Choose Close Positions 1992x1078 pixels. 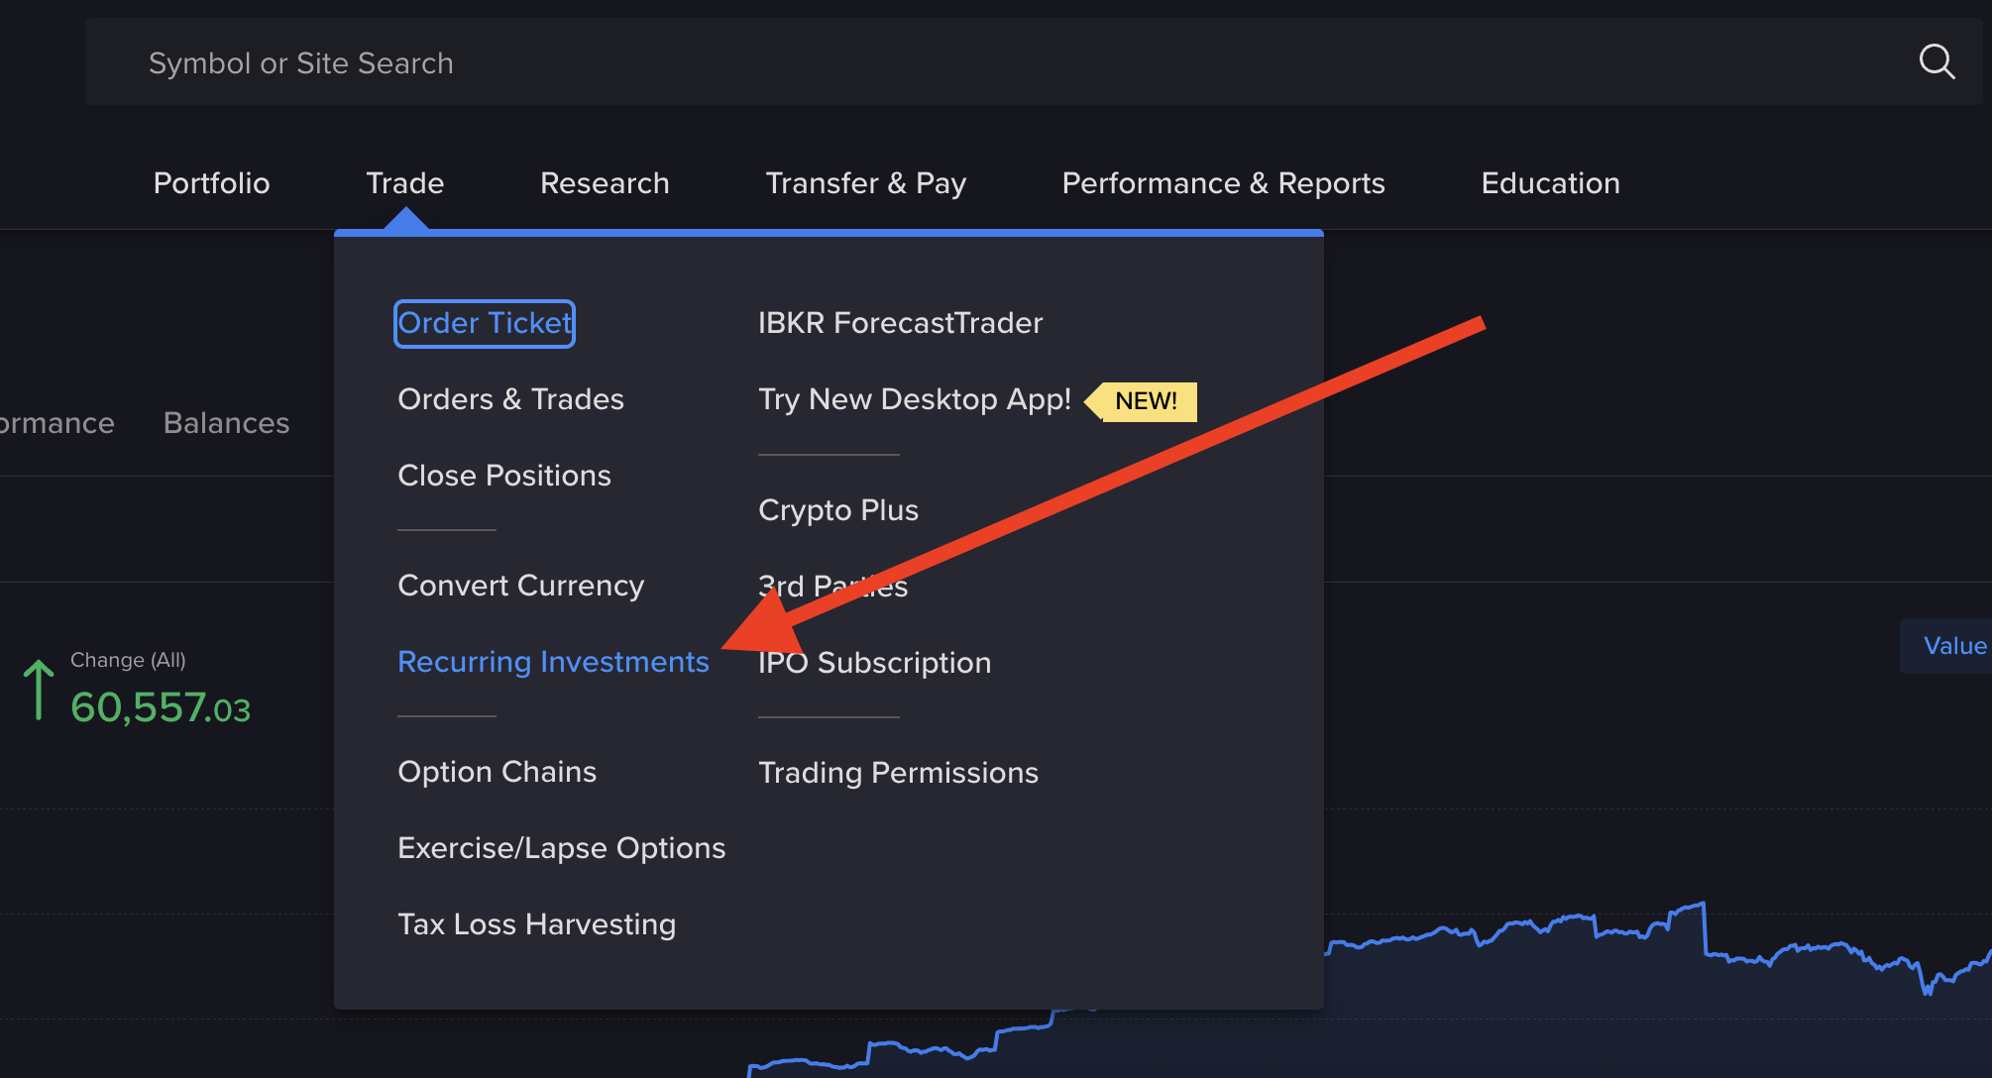[x=503, y=476]
